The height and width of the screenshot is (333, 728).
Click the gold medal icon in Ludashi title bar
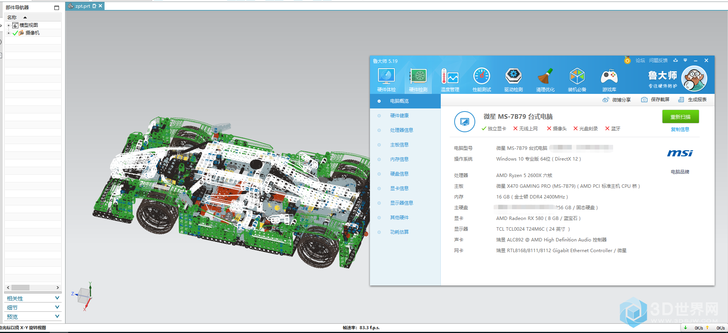tap(627, 60)
